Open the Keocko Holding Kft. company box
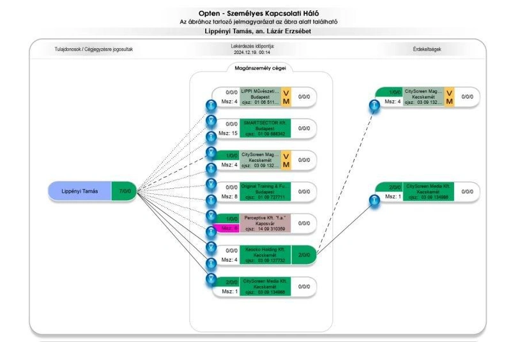Image resolution: width=511 pixels, height=342 pixels. [x=265, y=255]
